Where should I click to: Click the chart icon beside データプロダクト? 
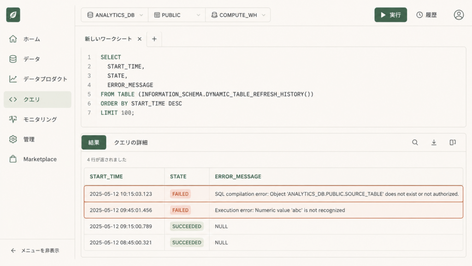tap(13, 79)
